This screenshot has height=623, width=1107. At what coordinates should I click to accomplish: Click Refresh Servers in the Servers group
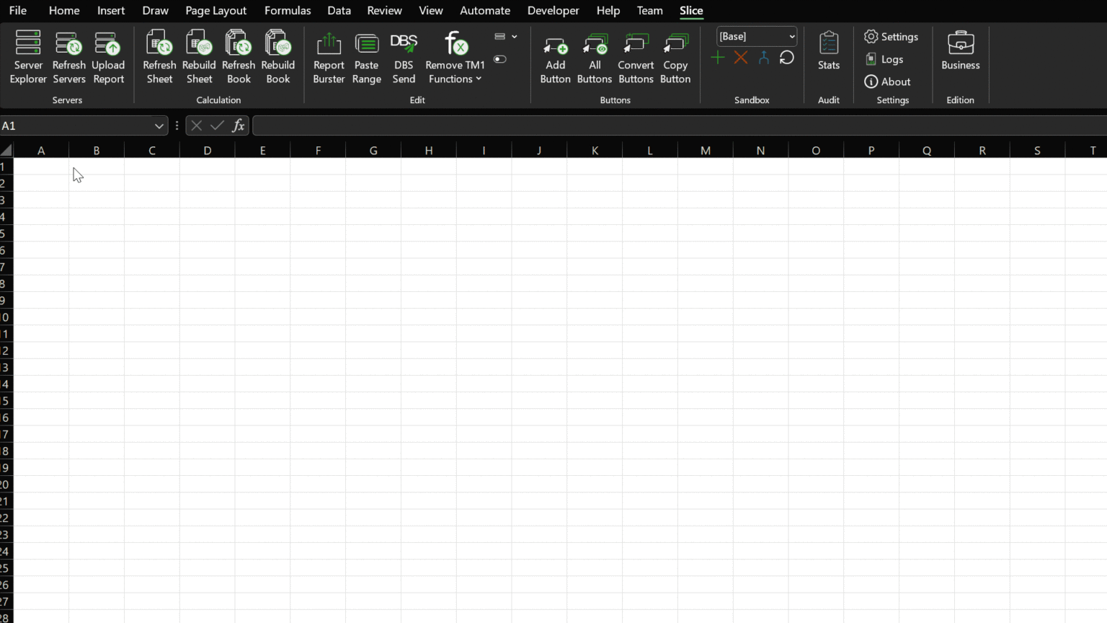(x=68, y=56)
